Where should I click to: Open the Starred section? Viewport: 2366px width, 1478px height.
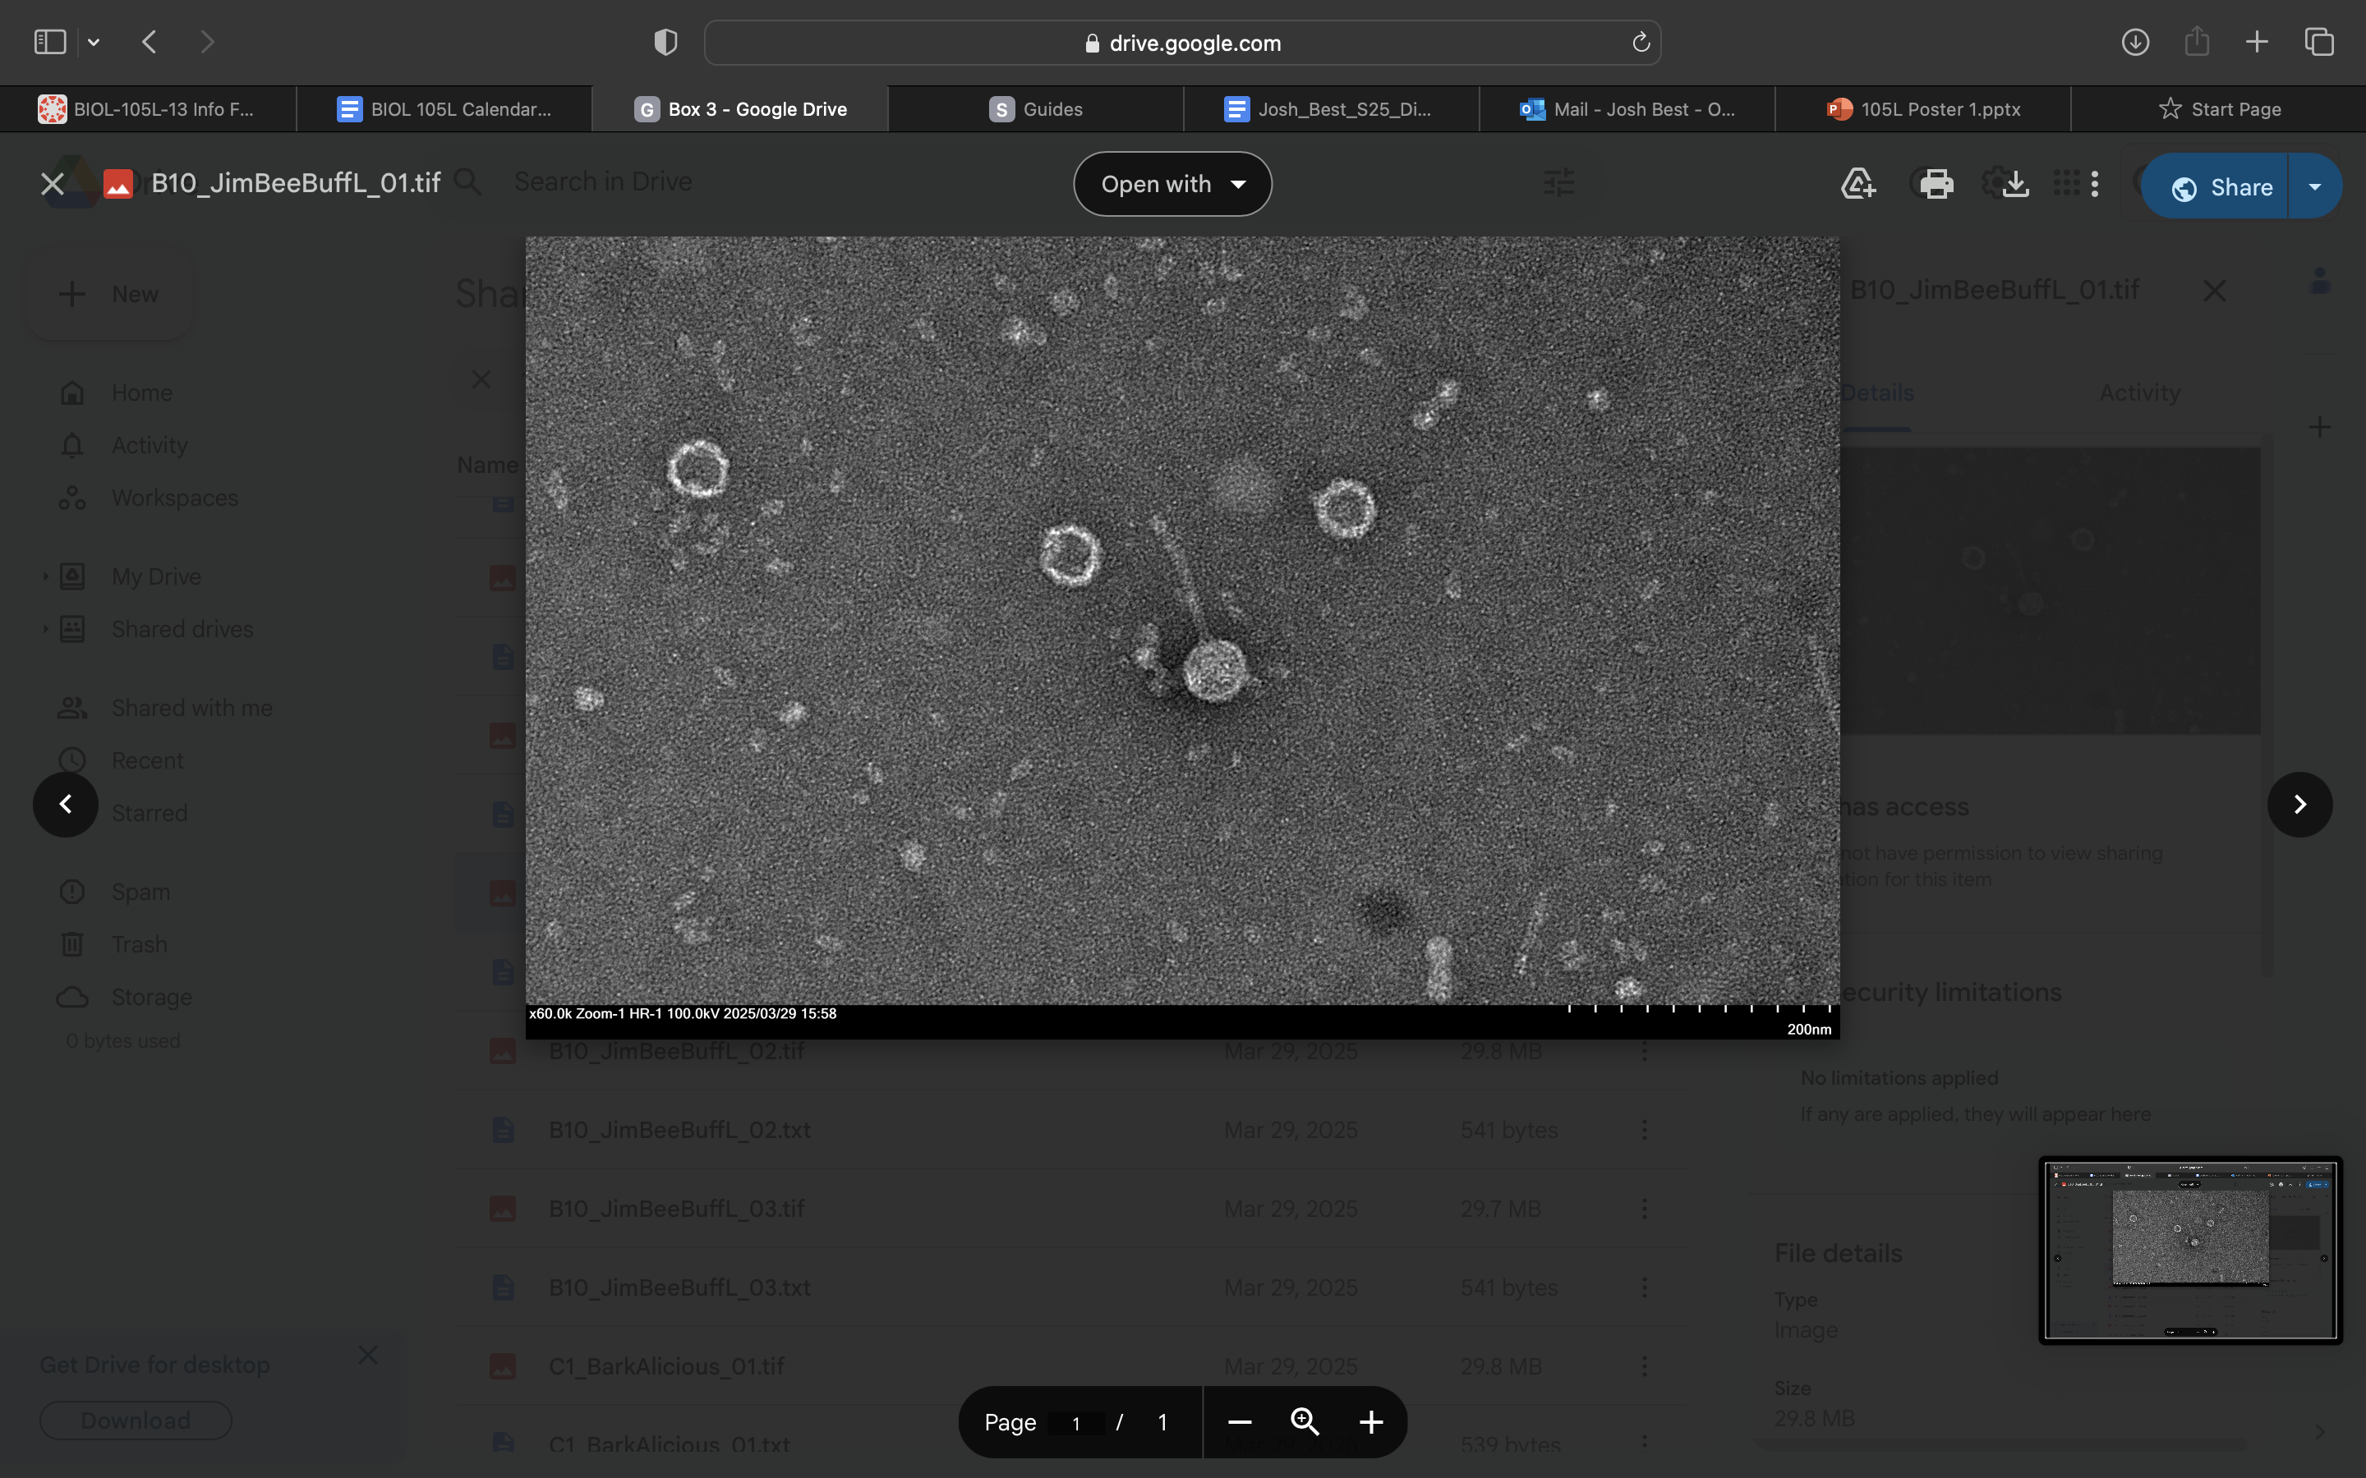[x=149, y=813]
